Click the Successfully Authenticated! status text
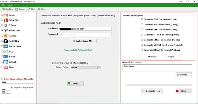The height and width of the screenshot is (104, 198). [x=78, y=50]
